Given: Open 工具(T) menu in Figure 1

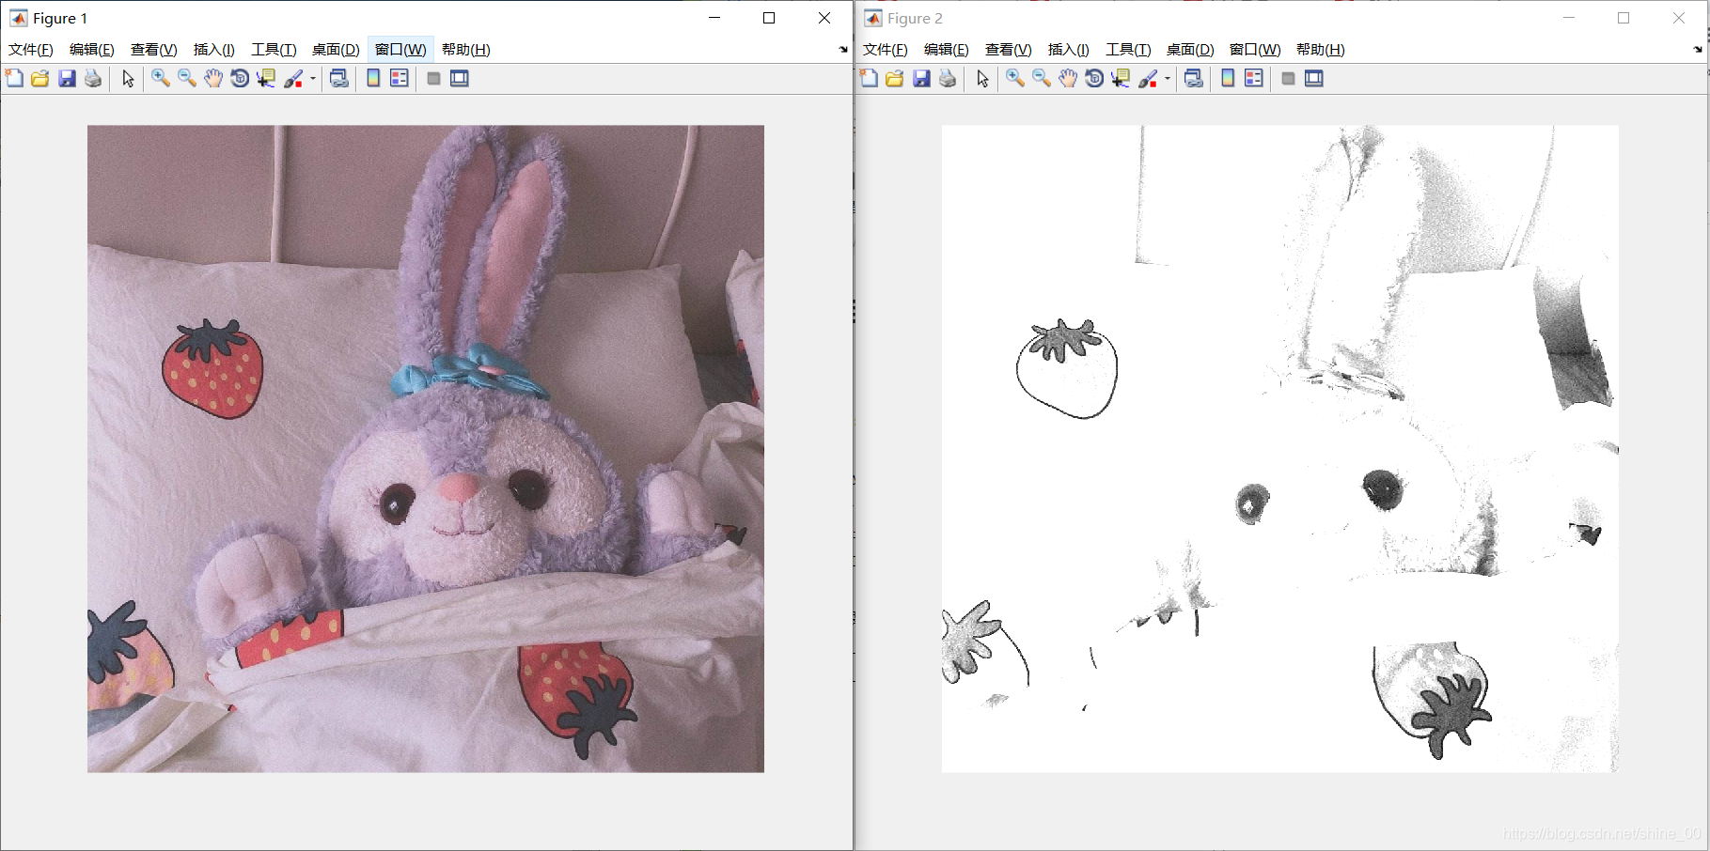Looking at the screenshot, I should coord(274,50).
